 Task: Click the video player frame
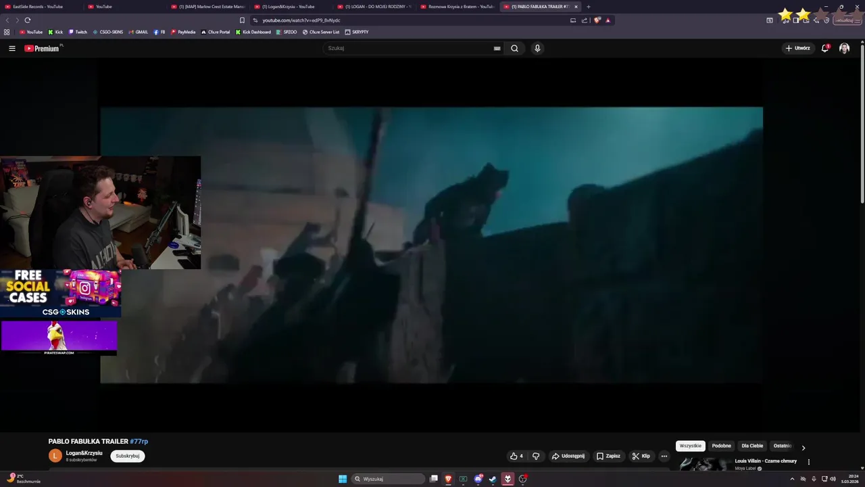431,245
